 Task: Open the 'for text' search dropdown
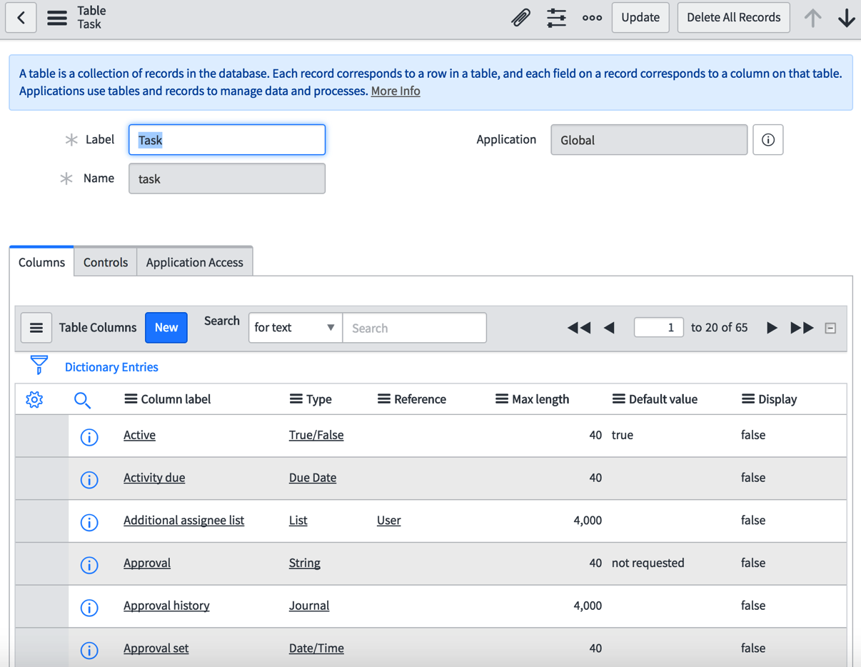296,328
